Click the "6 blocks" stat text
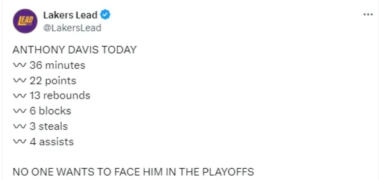Image resolution: width=379 pixels, height=180 pixels. (x=51, y=111)
